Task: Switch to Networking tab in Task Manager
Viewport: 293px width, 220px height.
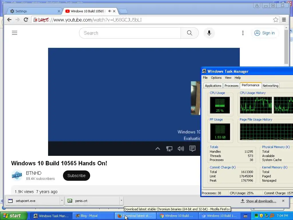Action: pyautogui.click(x=270, y=85)
